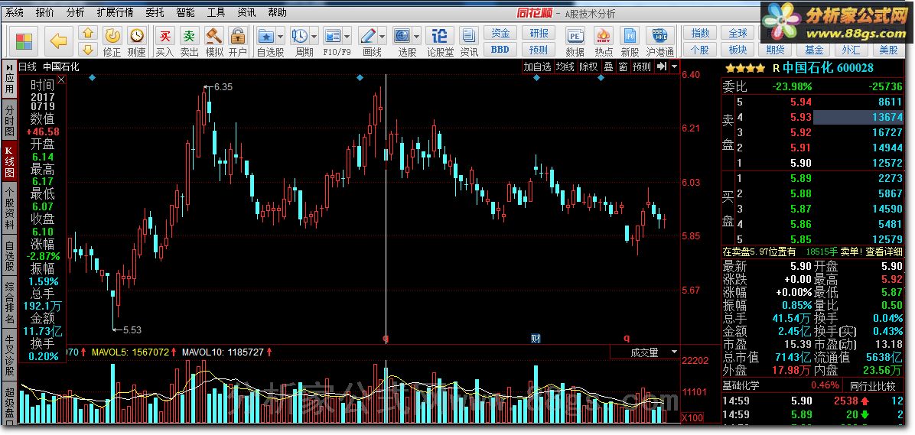This screenshot has height=435, width=915.
Task: Expand the F10/F9 dropdown arrow
Action: point(347,36)
